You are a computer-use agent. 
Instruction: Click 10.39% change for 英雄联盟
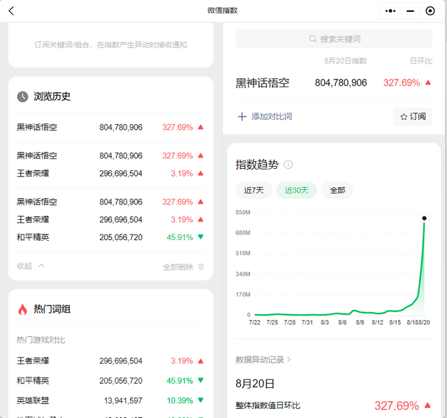[180, 401]
